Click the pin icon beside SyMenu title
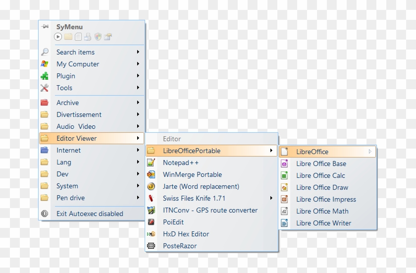The width and height of the screenshot is (416, 273). click(x=45, y=27)
